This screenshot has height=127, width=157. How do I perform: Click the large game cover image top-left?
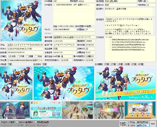21,21
